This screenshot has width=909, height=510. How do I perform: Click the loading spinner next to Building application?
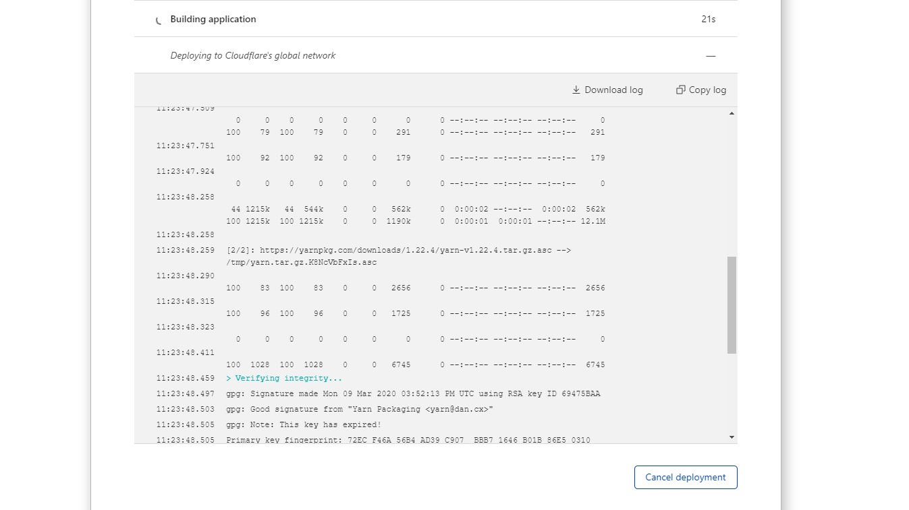tap(159, 20)
